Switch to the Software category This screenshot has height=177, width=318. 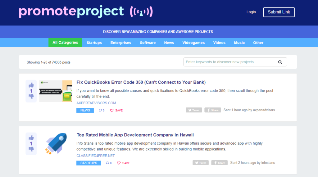[x=148, y=43]
